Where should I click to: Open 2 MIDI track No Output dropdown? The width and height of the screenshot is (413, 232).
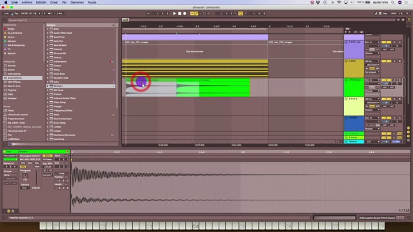372,72
